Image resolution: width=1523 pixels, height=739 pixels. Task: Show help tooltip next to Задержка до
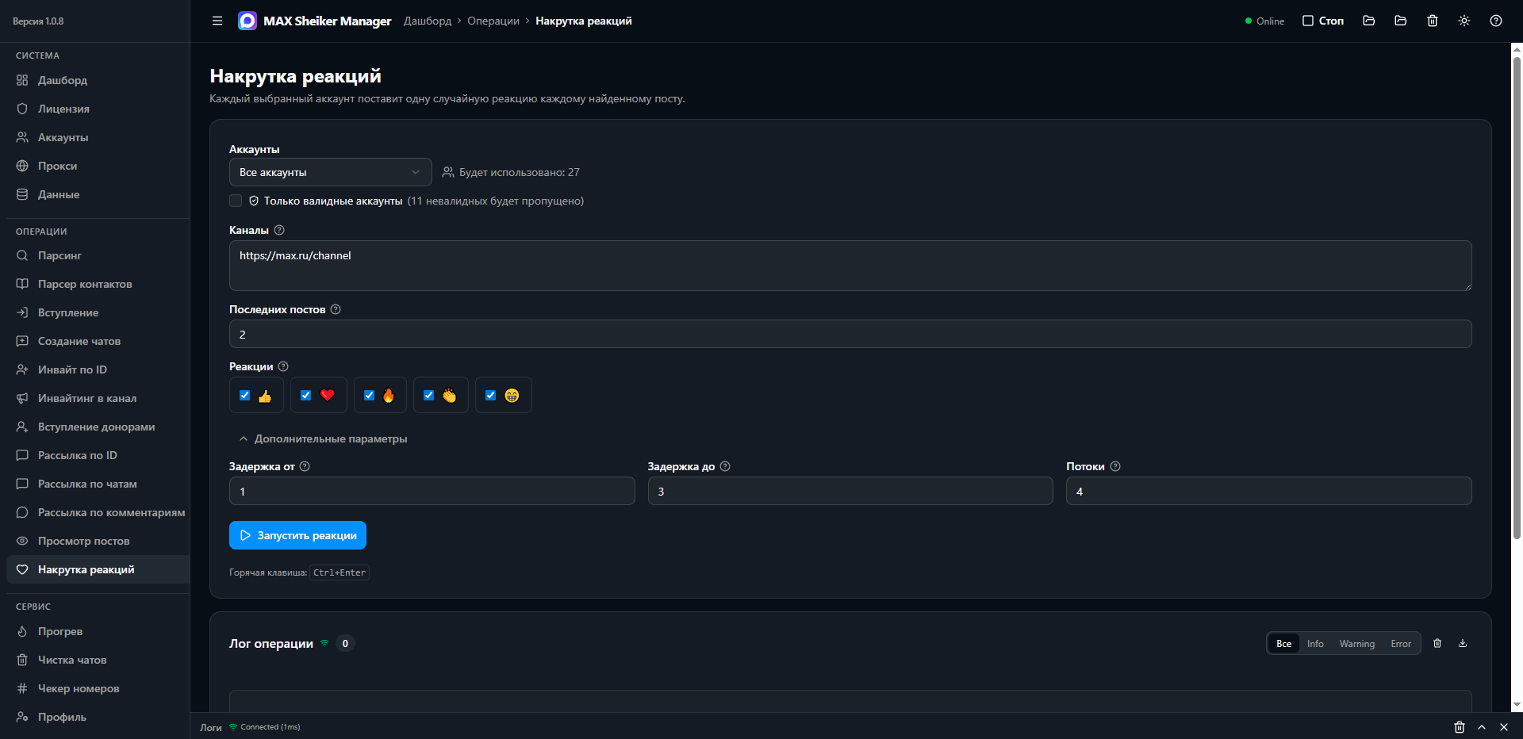click(725, 466)
